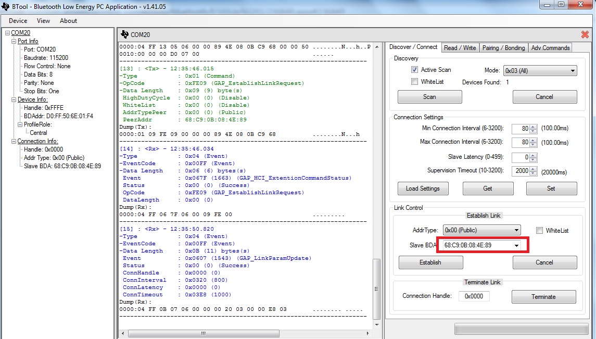Decrease the Slave Latency stepper
Viewport: 596px width, 339px height.
tap(533, 160)
